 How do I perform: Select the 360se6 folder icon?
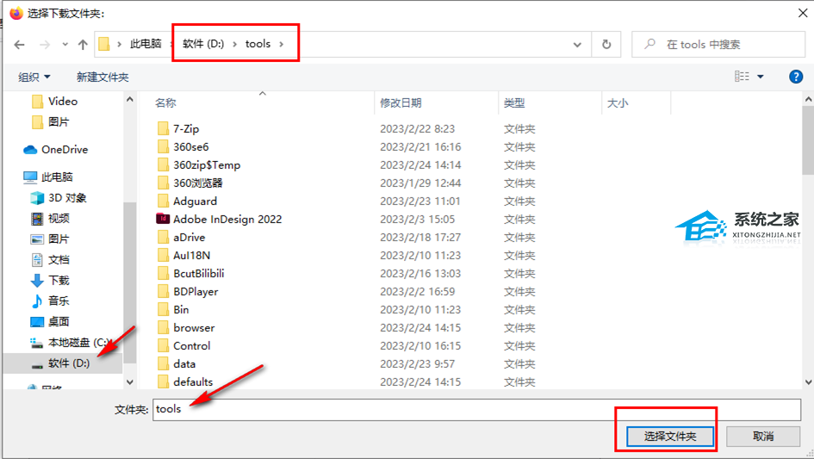tap(163, 146)
